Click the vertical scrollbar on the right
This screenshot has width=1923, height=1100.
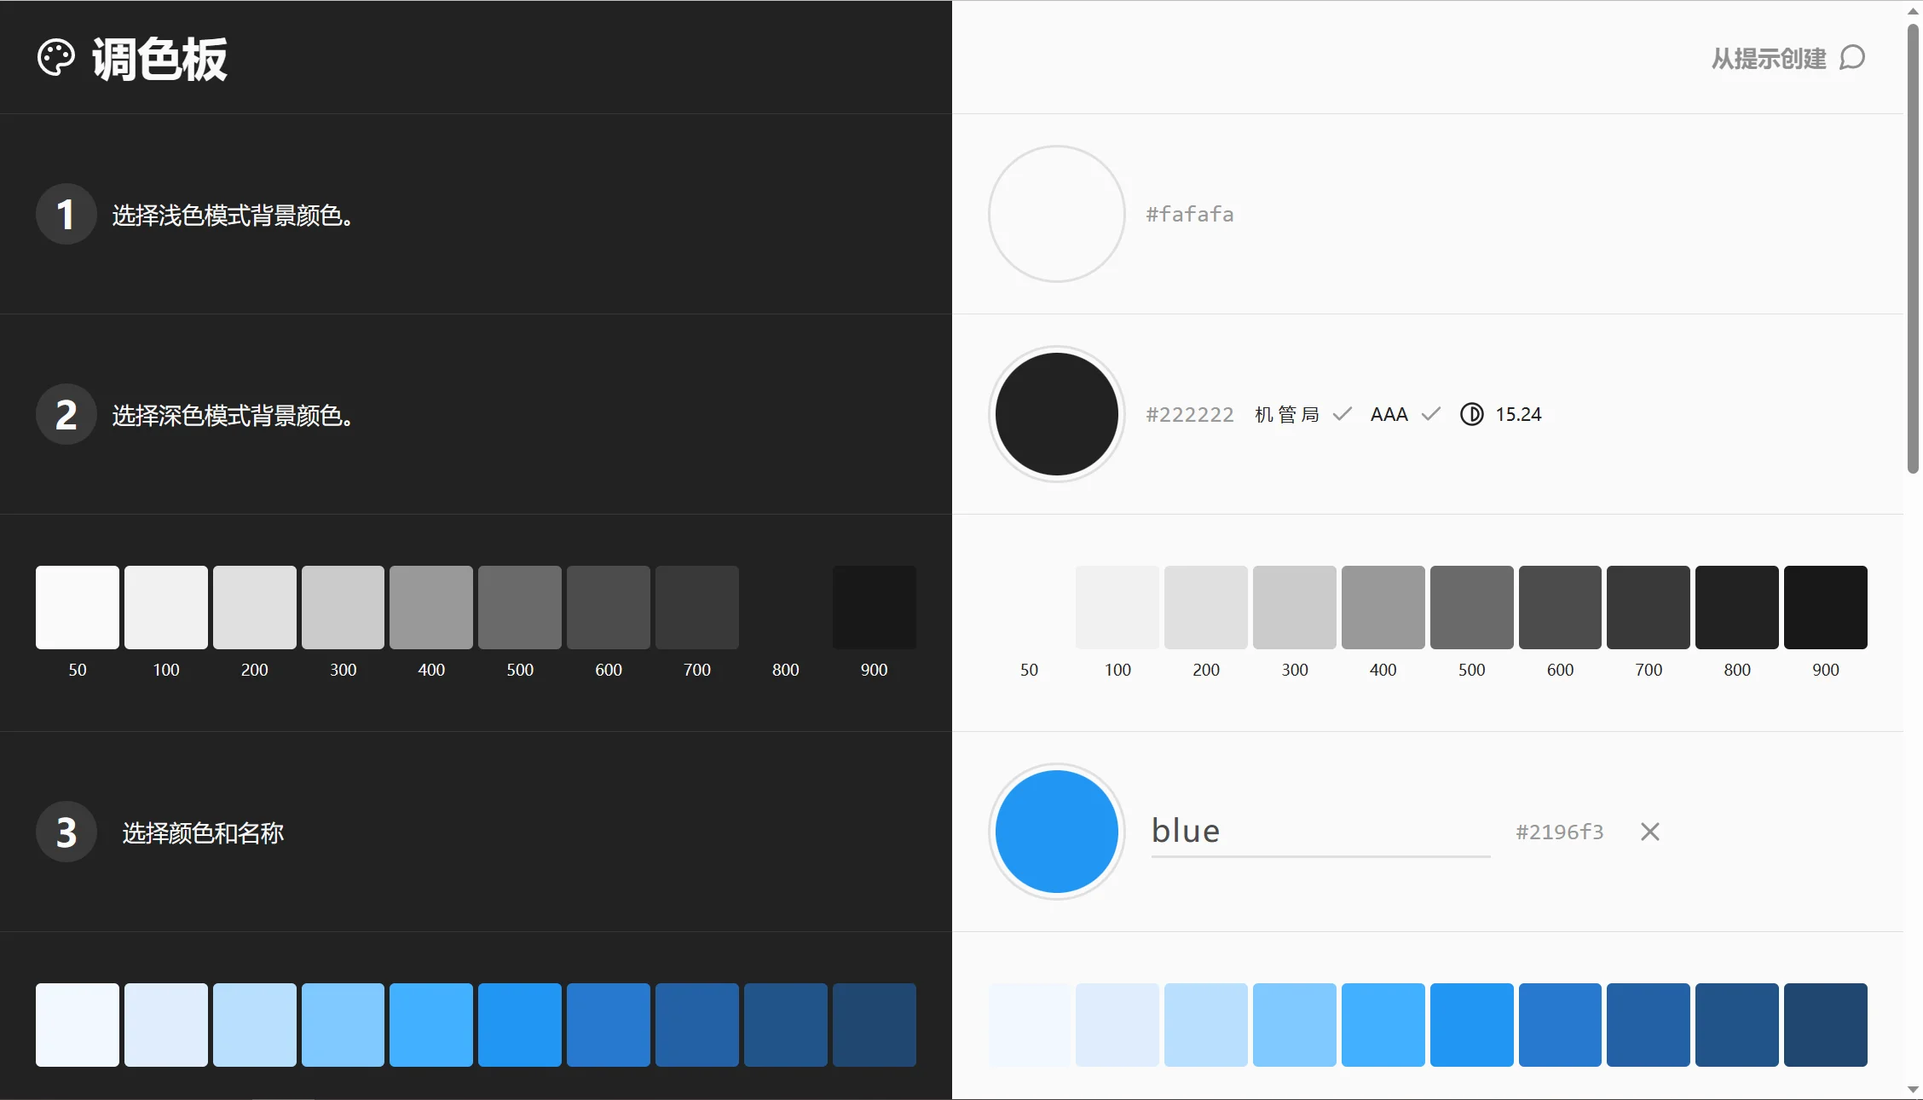(x=1913, y=256)
